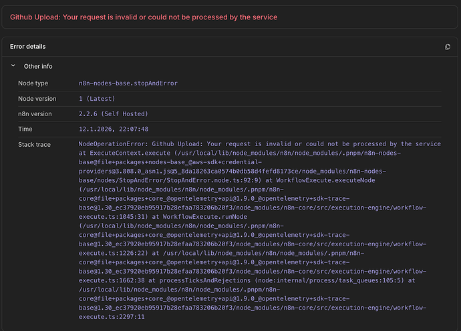Click the Node type row label
The width and height of the screenshot is (461, 331).
tap(33, 83)
